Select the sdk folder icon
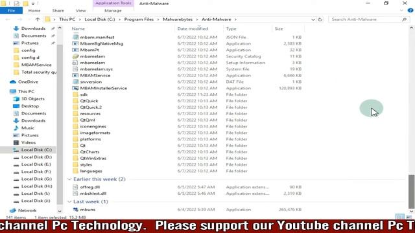Screen dimensions: 415x233 75,94
